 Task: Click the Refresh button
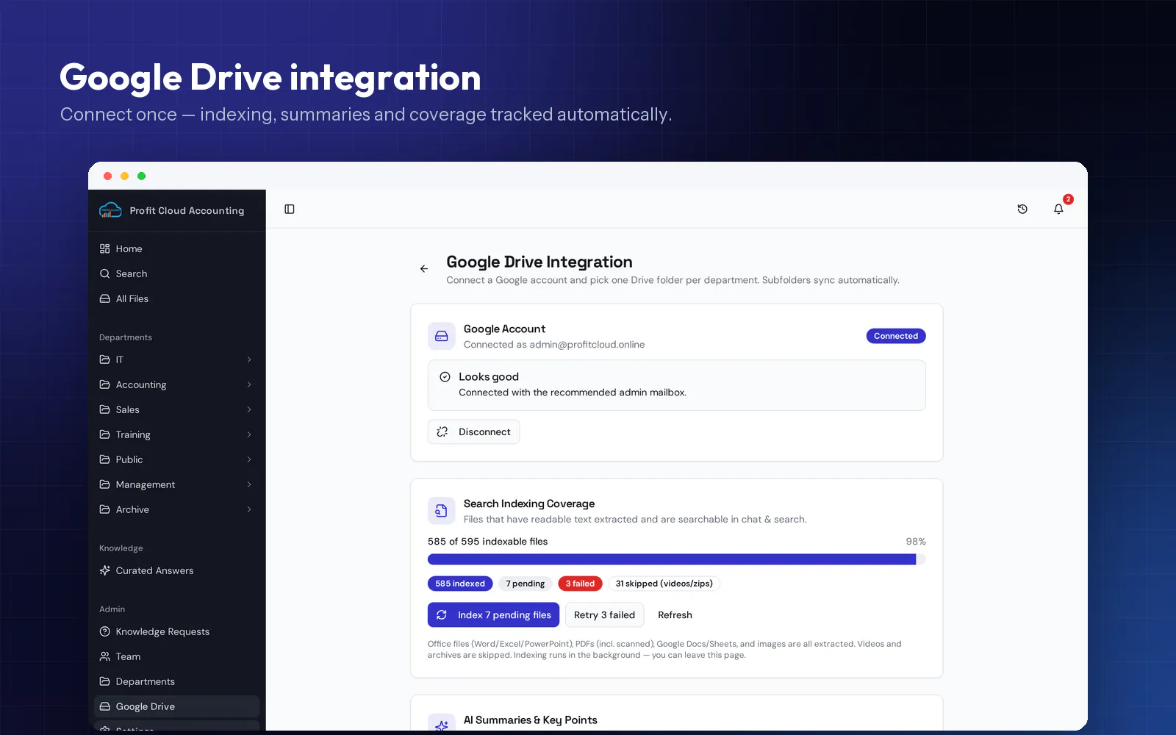click(x=675, y=615)
